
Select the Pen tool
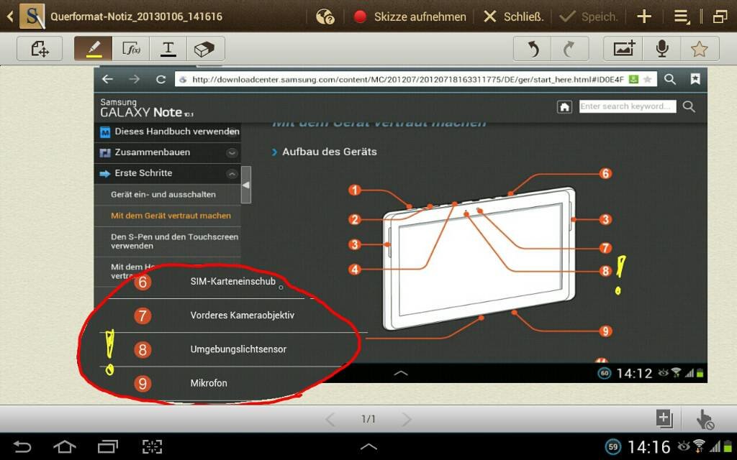(x=93, y=48)
